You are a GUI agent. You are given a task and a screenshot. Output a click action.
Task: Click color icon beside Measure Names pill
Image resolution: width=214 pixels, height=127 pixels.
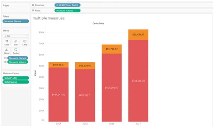(x=5, y=58)
